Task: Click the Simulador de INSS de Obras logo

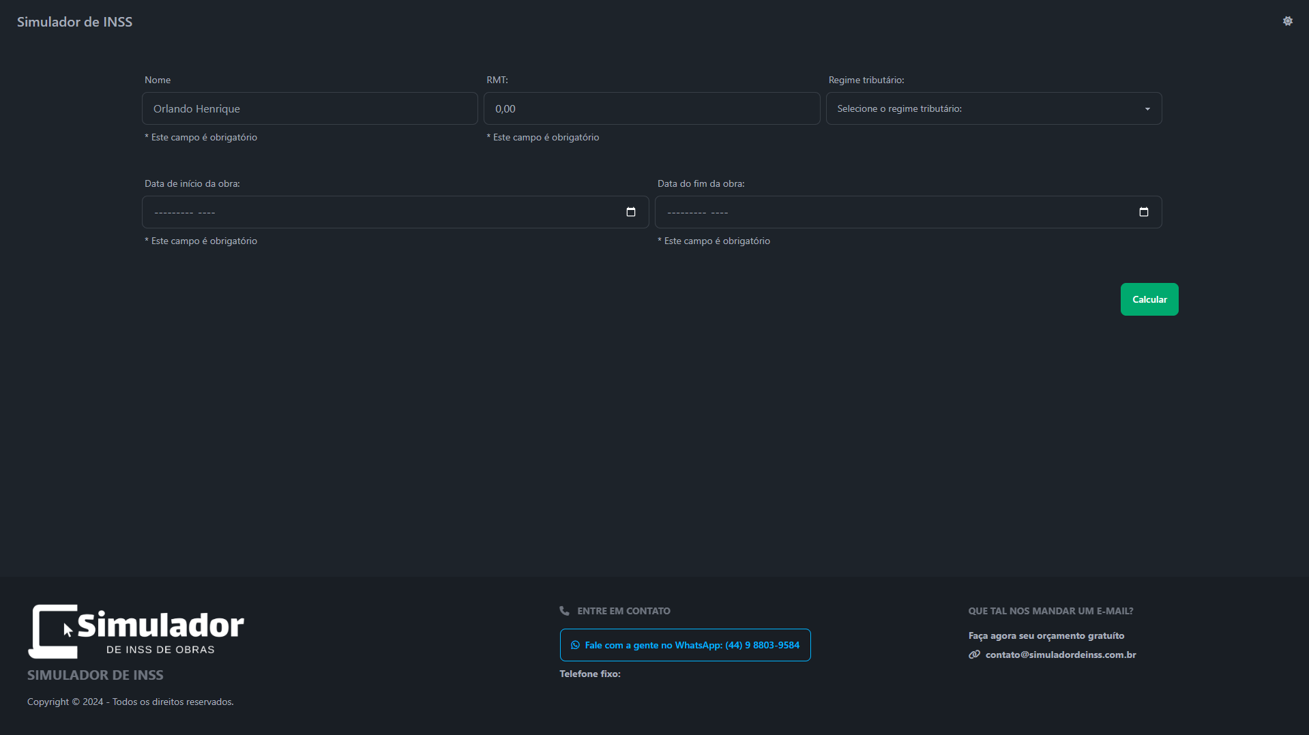Action: pos(136,631)
